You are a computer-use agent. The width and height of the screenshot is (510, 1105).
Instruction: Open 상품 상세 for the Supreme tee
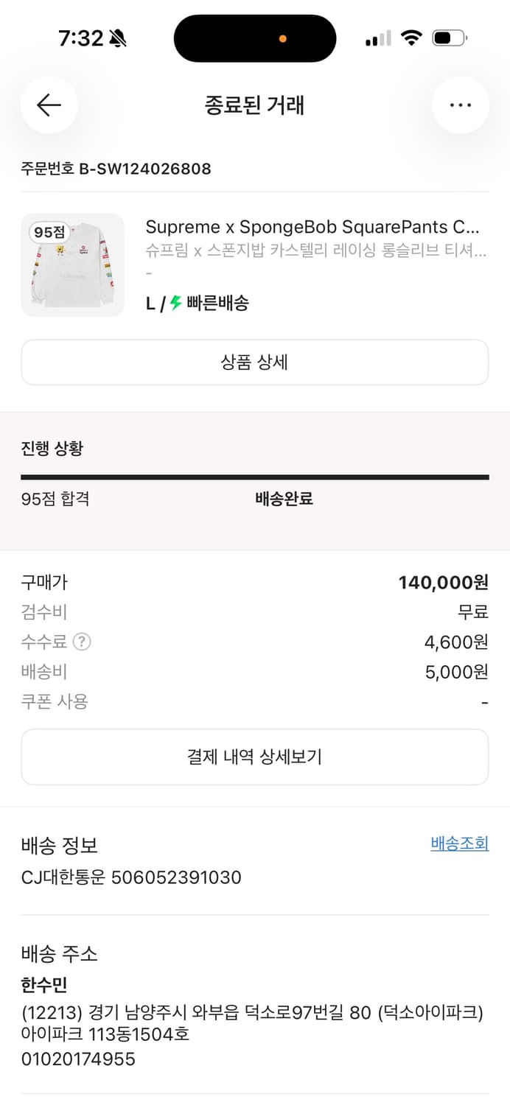coord(255,362)
